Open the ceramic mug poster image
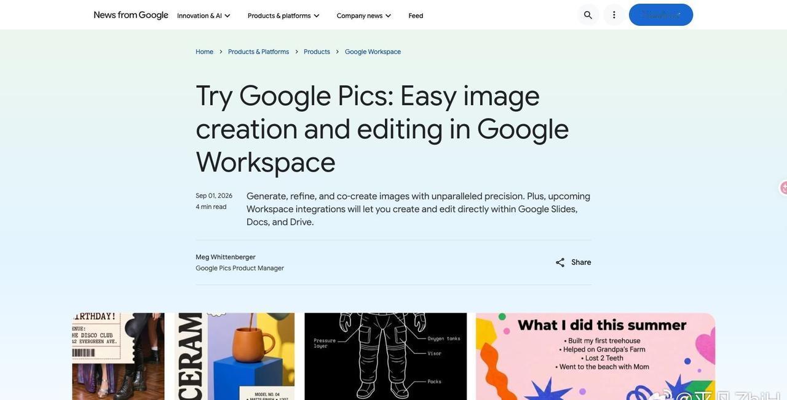 pyautogui.click(x=234, y=356)
